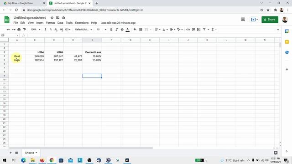Open the Insert menu
Screen dimensions: 292x164
click(40, 23)
